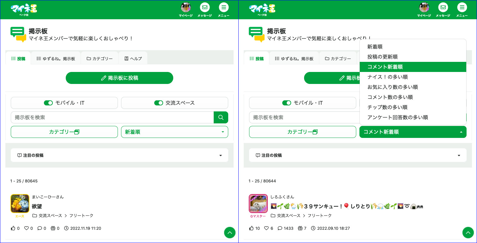Open まいこーひーさん avatar thumbnail
The height and width of the screenshot is (243, 477).
[x=20, y=204]
